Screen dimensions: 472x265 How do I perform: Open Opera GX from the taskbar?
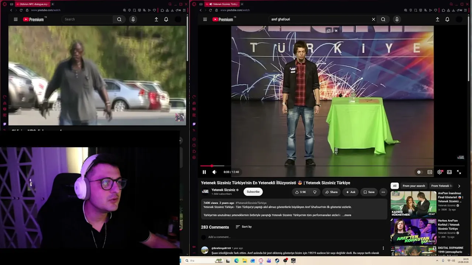pyautogui.click(x=261, y=261)
